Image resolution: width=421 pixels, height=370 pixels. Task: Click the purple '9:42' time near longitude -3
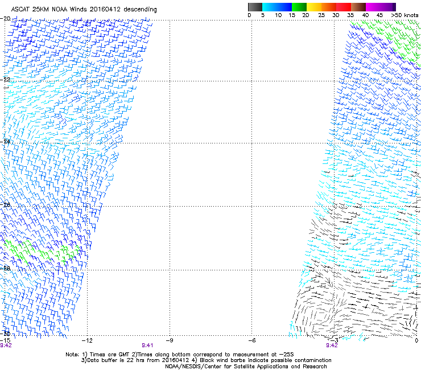tap(332, 346)
